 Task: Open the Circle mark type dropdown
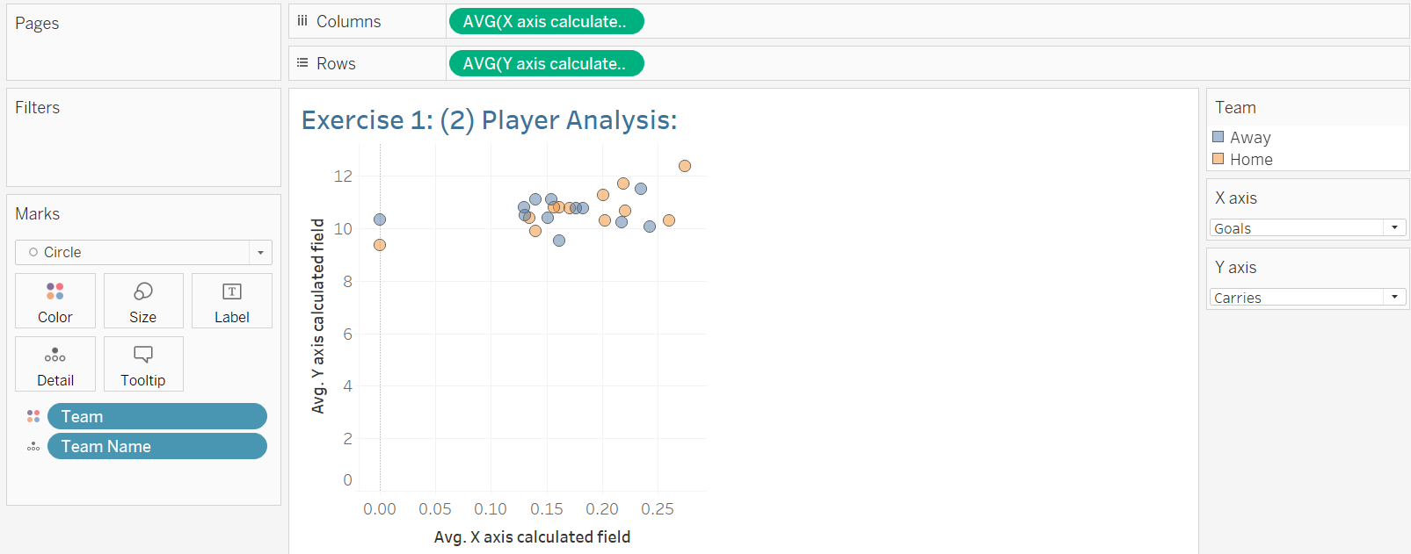click(x=260, y=253)
